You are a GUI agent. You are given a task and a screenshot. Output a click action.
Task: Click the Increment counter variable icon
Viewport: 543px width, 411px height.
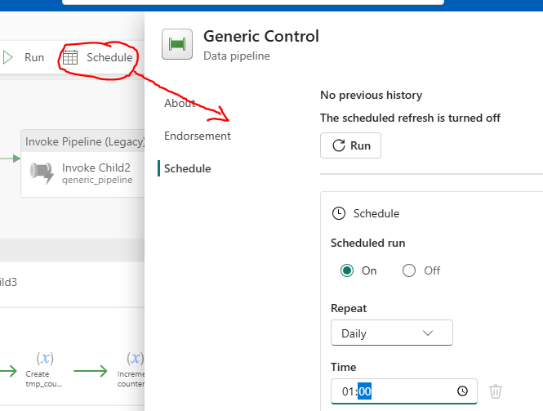pyautogui.click(x=135, y=359)
